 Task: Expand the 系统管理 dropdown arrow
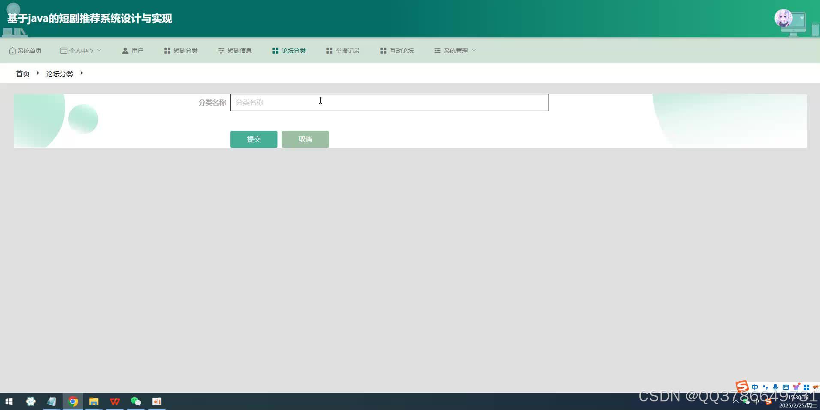coord(474,50)
